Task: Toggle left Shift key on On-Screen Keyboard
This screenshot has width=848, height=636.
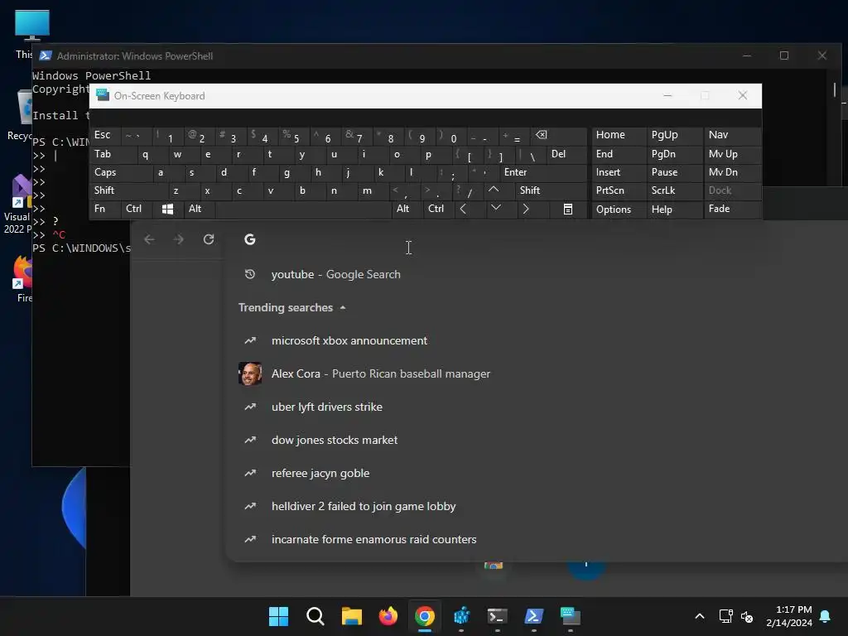Action: coord(129,190)
